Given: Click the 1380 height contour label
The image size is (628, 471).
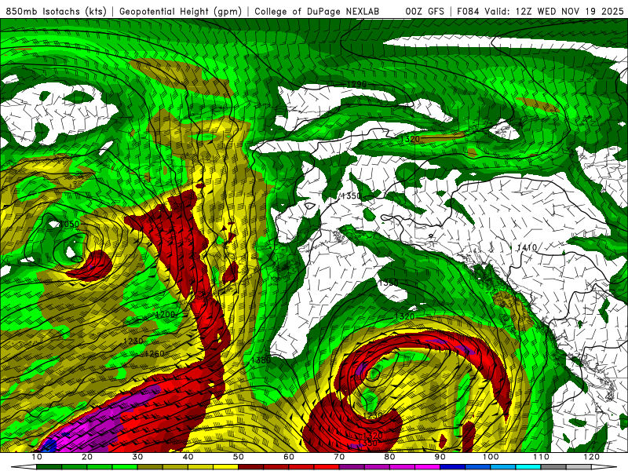Looking at the screenshot, I should coord(261,360).
